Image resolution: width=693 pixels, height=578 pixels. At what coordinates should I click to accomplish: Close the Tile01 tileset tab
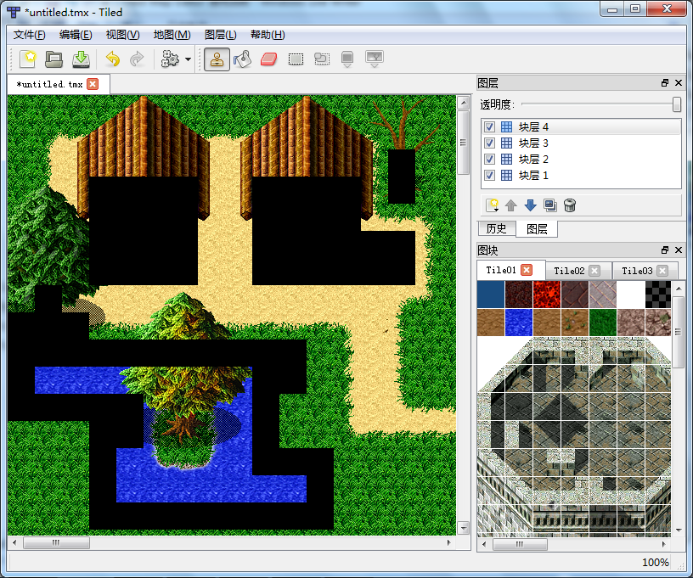click(x=527, y=270)
